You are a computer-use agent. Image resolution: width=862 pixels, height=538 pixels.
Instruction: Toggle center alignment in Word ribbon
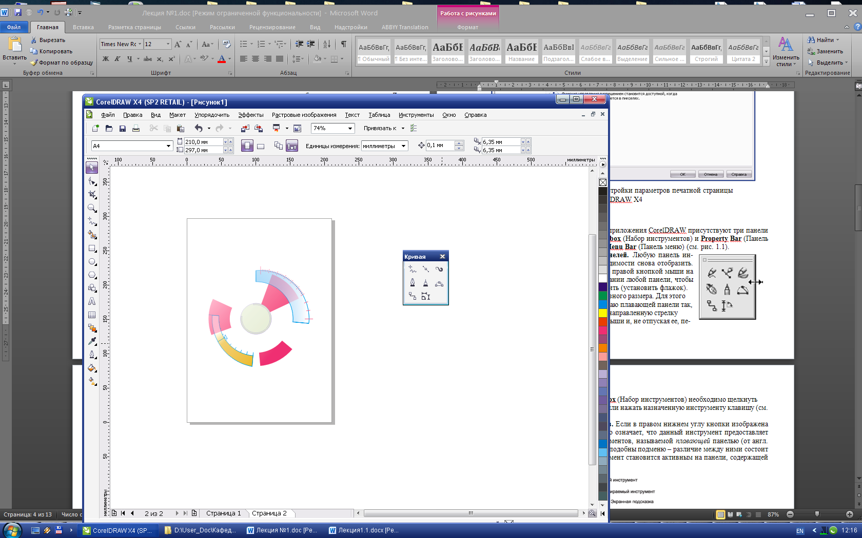click(255, 59)
